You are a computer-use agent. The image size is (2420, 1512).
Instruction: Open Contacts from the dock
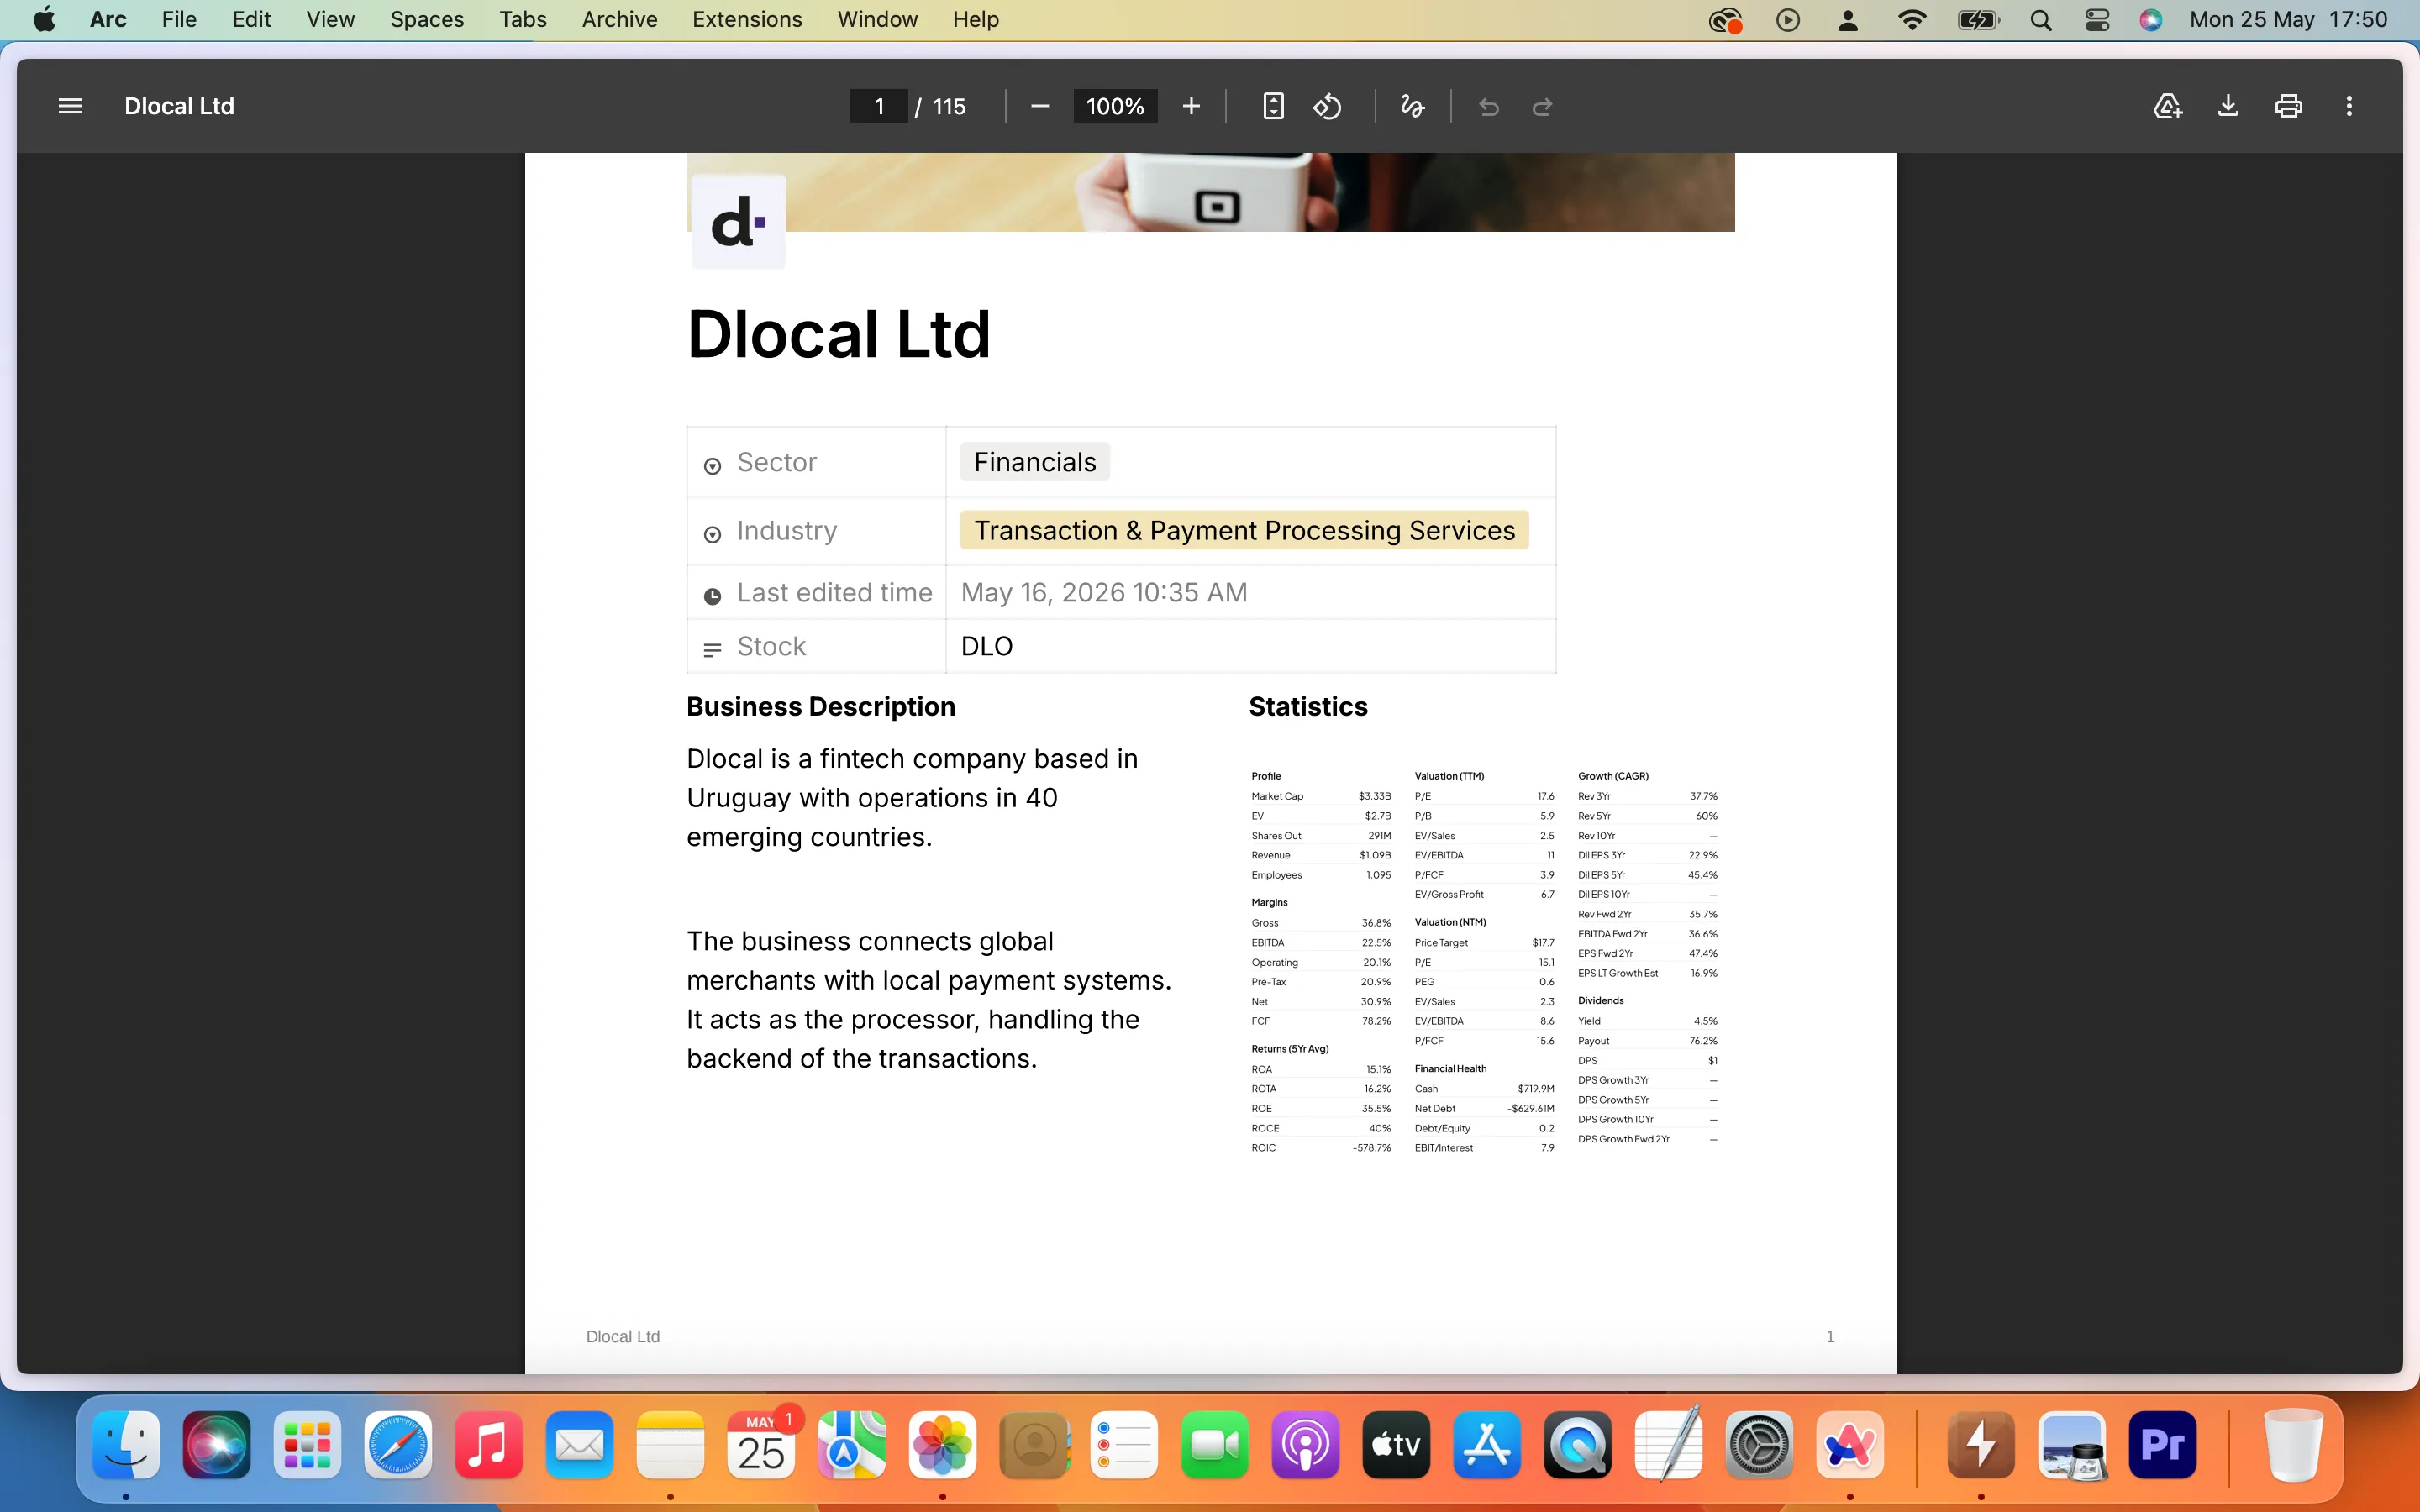click(x=1034, y=1444)
